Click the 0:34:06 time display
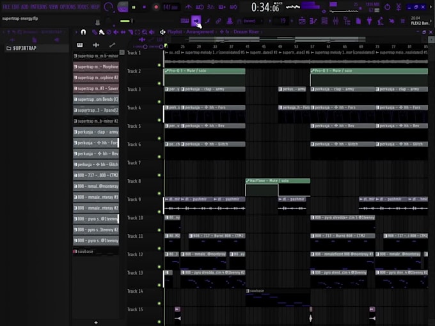 [x=265, y=7]
